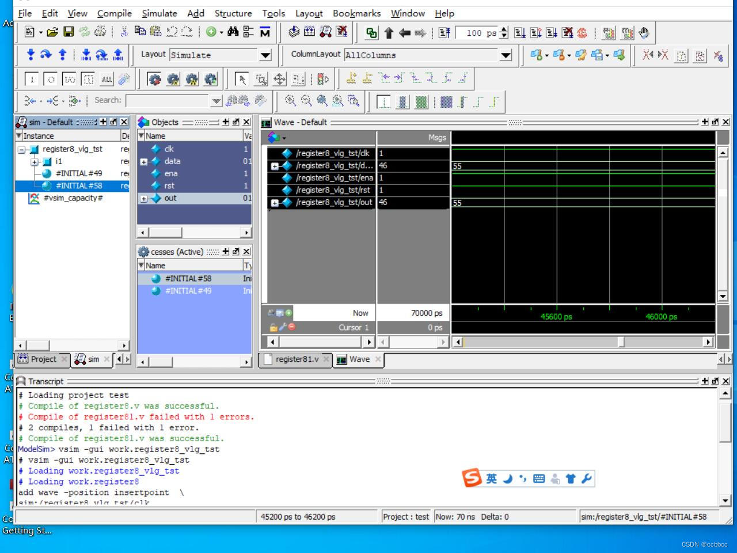Open the New file dropdown arrow
The width and height of the screenshot is (737, 553).
pos(40,33)
